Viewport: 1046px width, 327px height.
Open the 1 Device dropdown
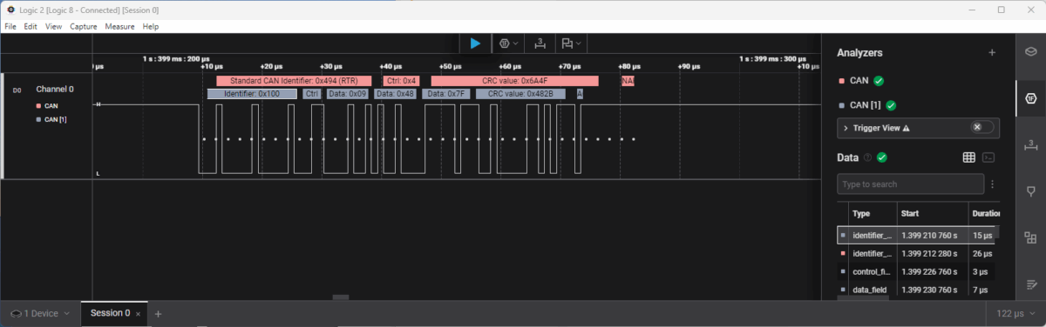pyautogui.click(x=40, y=313)
